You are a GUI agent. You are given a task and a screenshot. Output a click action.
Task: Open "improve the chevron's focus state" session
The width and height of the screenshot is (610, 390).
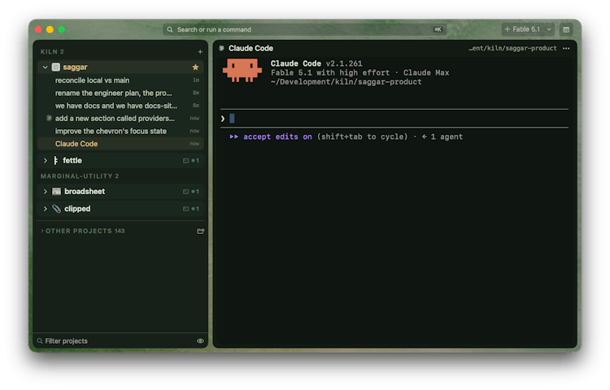click(x=120, y=132)
